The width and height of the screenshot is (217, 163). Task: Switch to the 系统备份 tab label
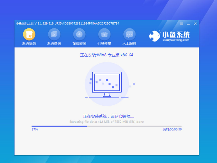[54, 44]
